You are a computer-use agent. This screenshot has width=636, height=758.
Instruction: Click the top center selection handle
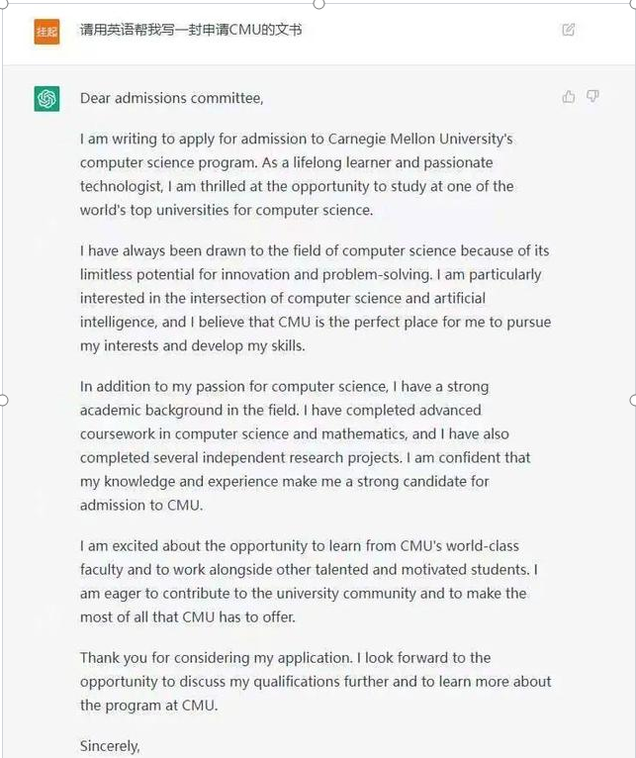[318, 3]
